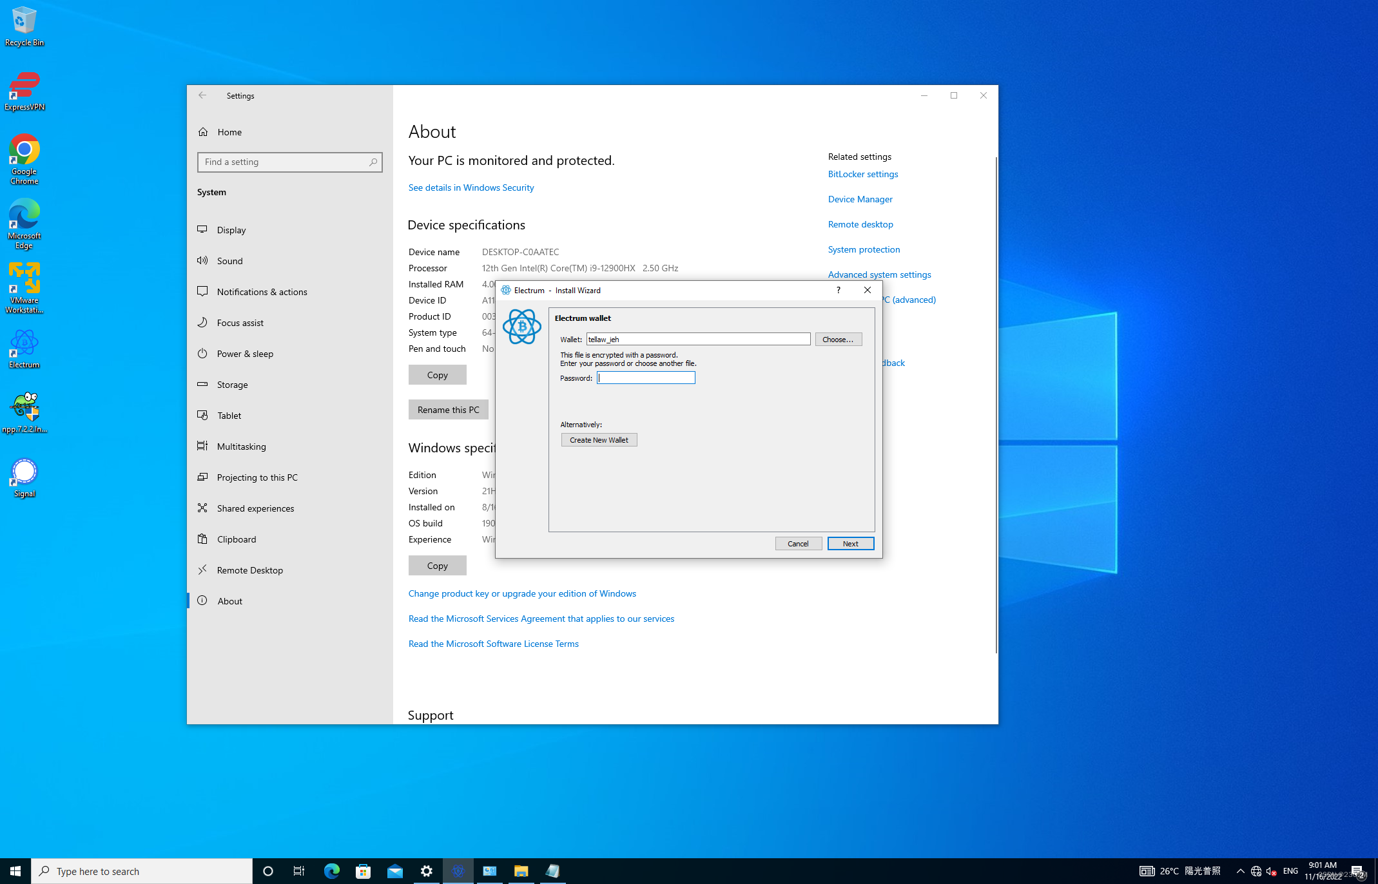Open VMware Workstation desktop shortcut
The height and width of the screenshot is (884, 1378).
[x=24, y=287]
